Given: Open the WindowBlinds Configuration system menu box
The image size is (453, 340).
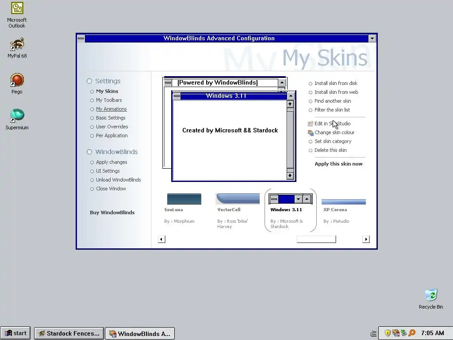Looking at the screenshot, I should point(81,38).
